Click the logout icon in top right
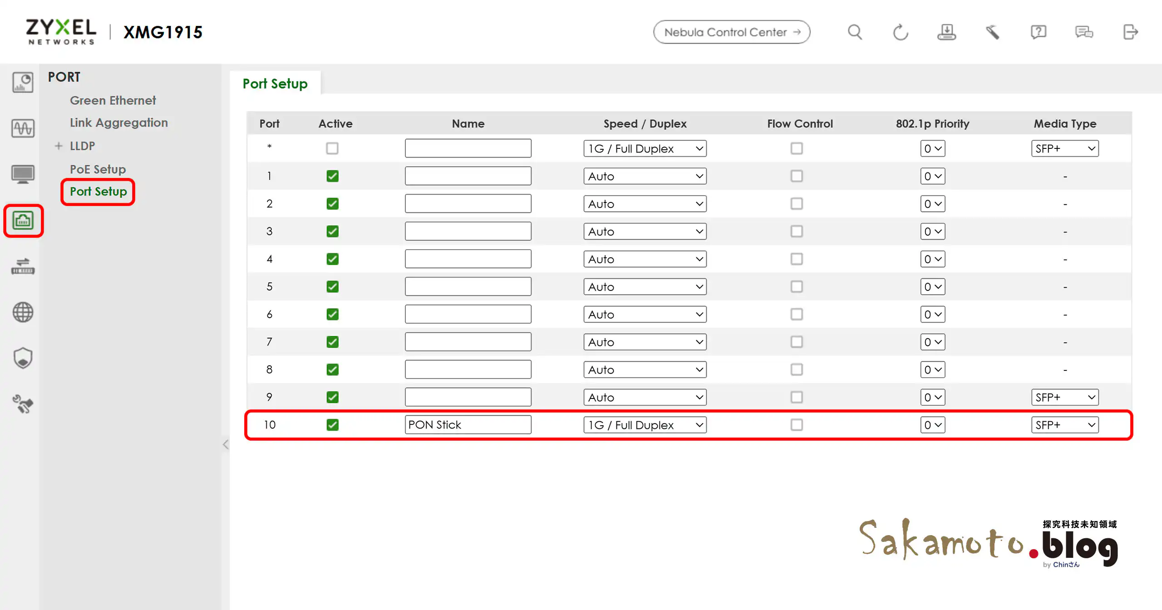The height and width of the screenshot is (610, 1162). (x=1130, y=32)
